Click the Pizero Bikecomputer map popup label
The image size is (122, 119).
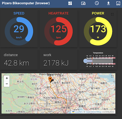tap(50, 74)
